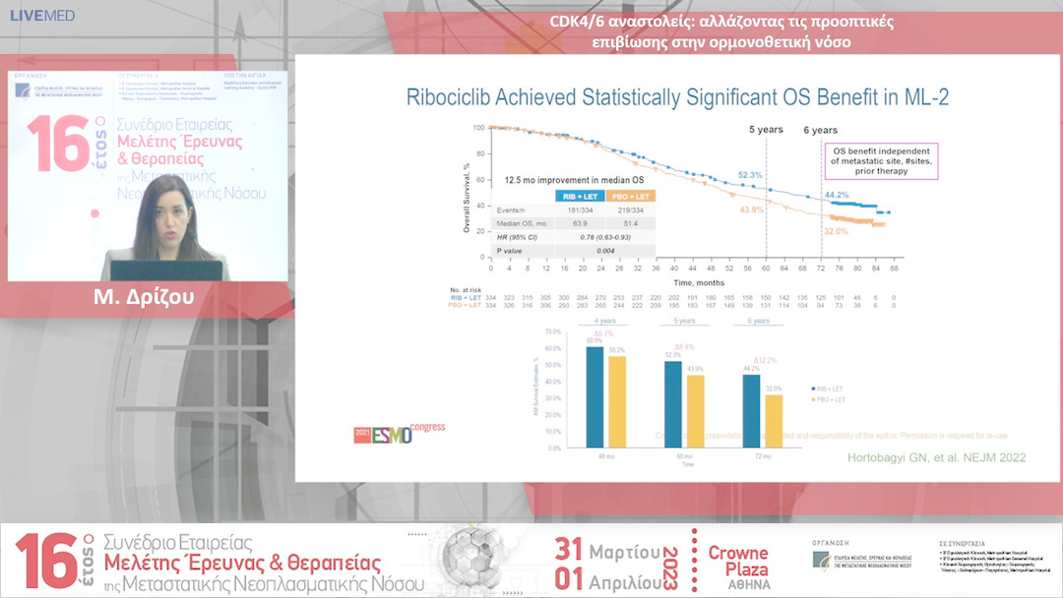1063x598 pixels.
Task: Click the 5 years marker on survival curve
Action: pos(766,129)
